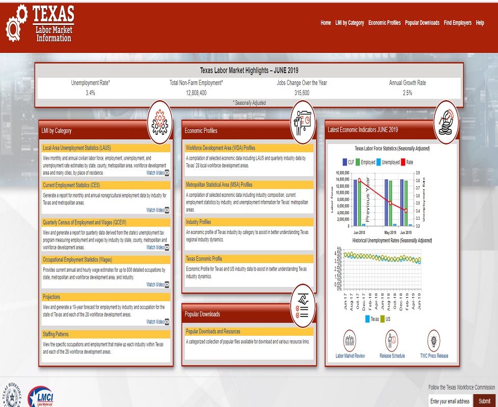Click Watch Video link under CES
498x407 pixels.
tap(155, 210)
